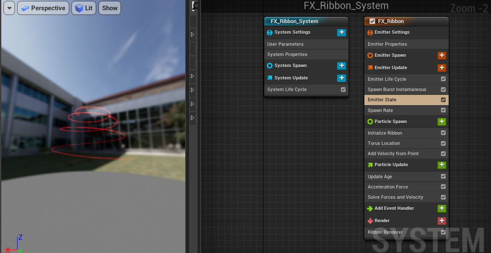This screenshot has height=253, width=491.
Task: Click the Emitter Settings icon
Action: [x=370, y=32]
